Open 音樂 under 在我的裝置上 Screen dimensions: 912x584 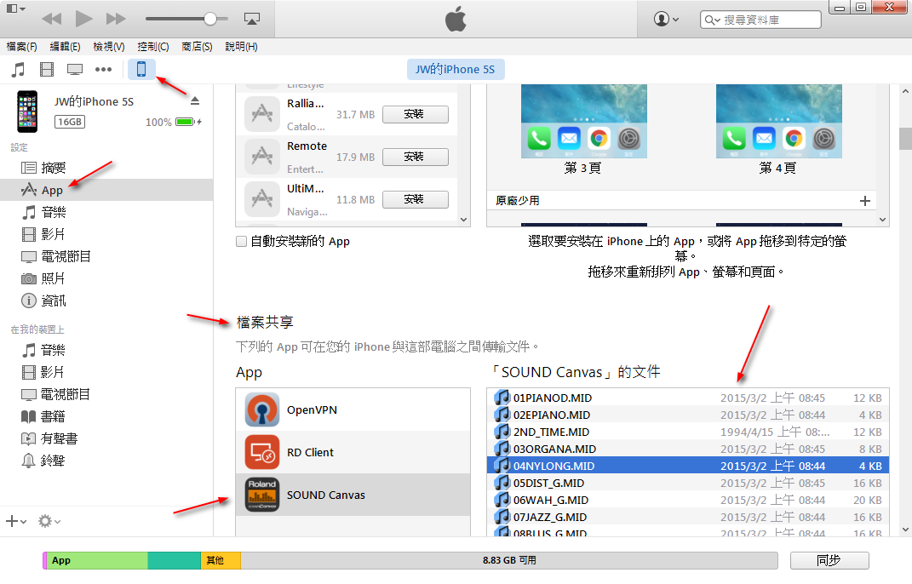click(x=106, y=350)
